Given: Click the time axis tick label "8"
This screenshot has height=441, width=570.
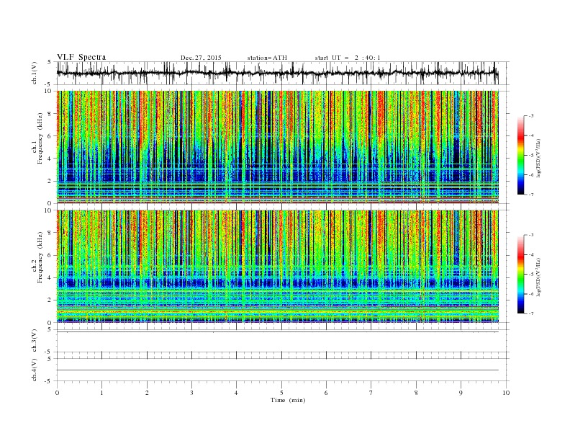Looking at the screenshot, I should click(x=416, y=393).
